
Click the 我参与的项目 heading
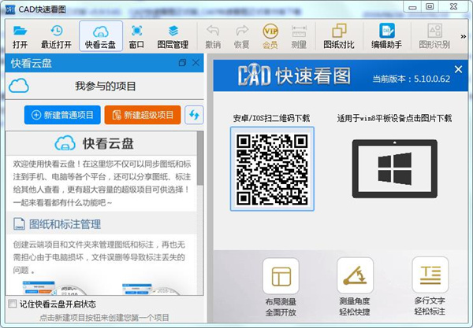point(106,87)
